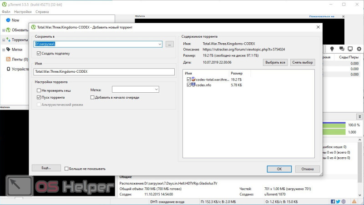Click the details pane scrollbar up arrow
The width and height of the screenshot is (364, 205).
(x=359, y=140)
